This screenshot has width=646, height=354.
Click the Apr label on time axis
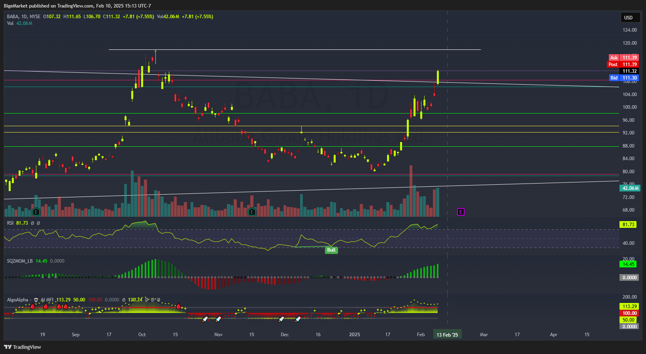[x=553, y=335]
